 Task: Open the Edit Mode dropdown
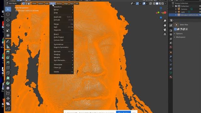[13, 3]
